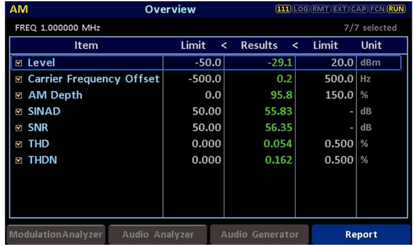Toggle the SNR checkbox
This screenshot has height=246, width=414.
[x=19, y=128]
